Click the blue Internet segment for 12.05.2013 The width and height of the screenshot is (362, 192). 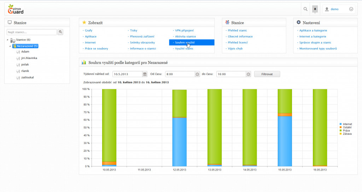click(x=179, y=142)
